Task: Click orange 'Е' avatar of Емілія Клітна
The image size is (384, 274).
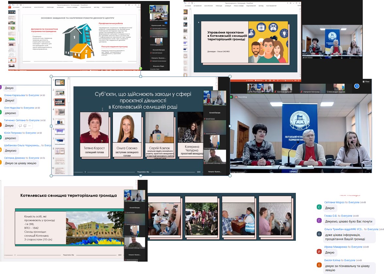Action: tap(319, 265)
